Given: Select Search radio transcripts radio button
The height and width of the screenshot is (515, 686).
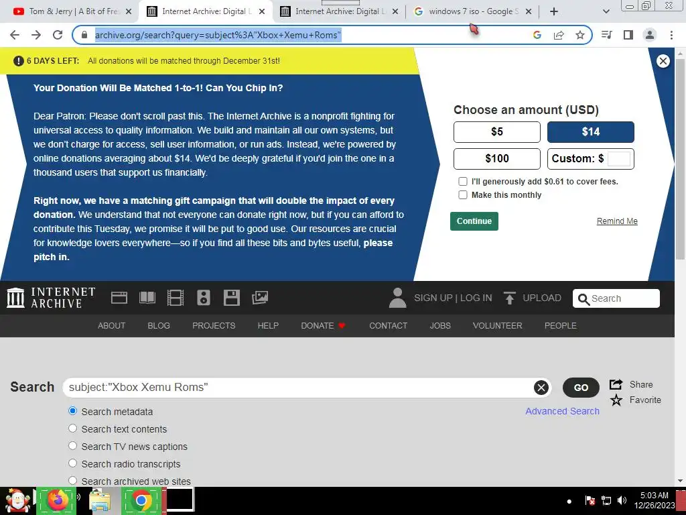Looking at the screenshot, I should tap(72, 463).
